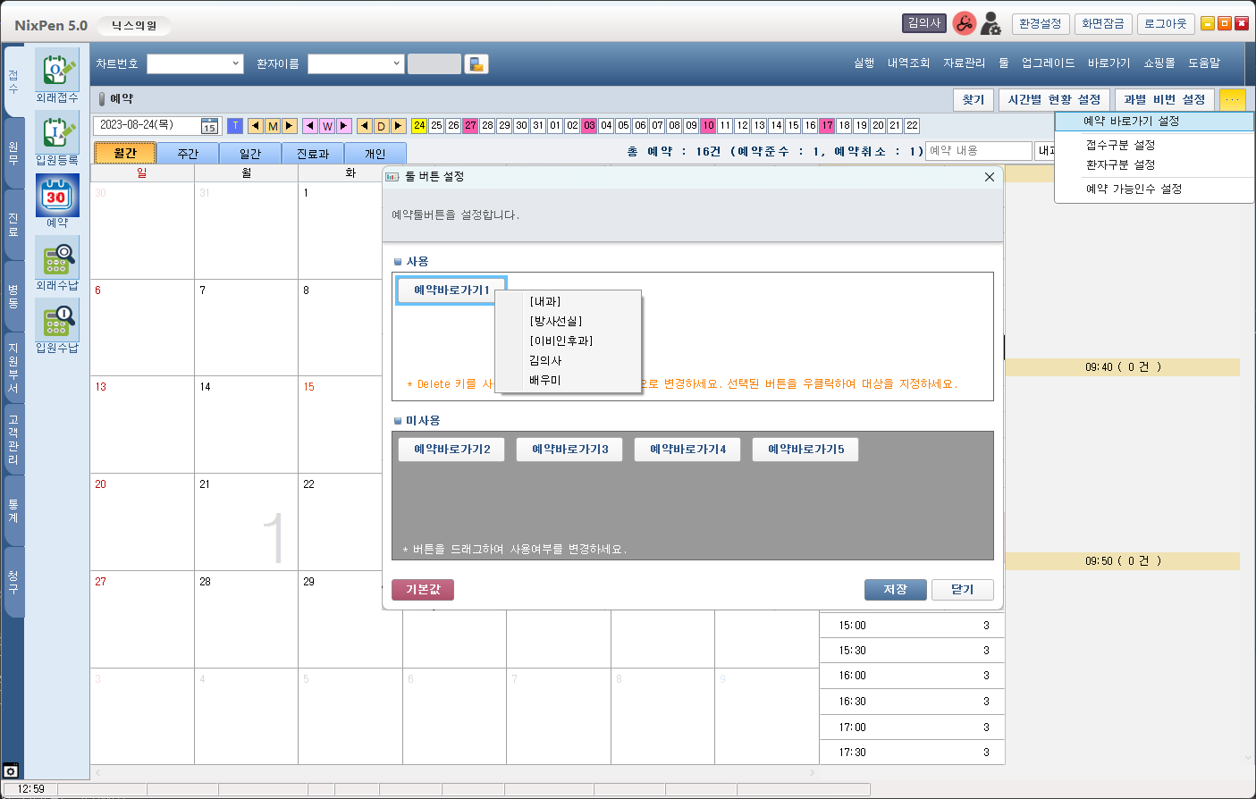Image resolution: width=1256 pixels, height=799 pixels.
Task: Open the 입원수납 icon in sidebar
Action: click(x=57, y=320)
